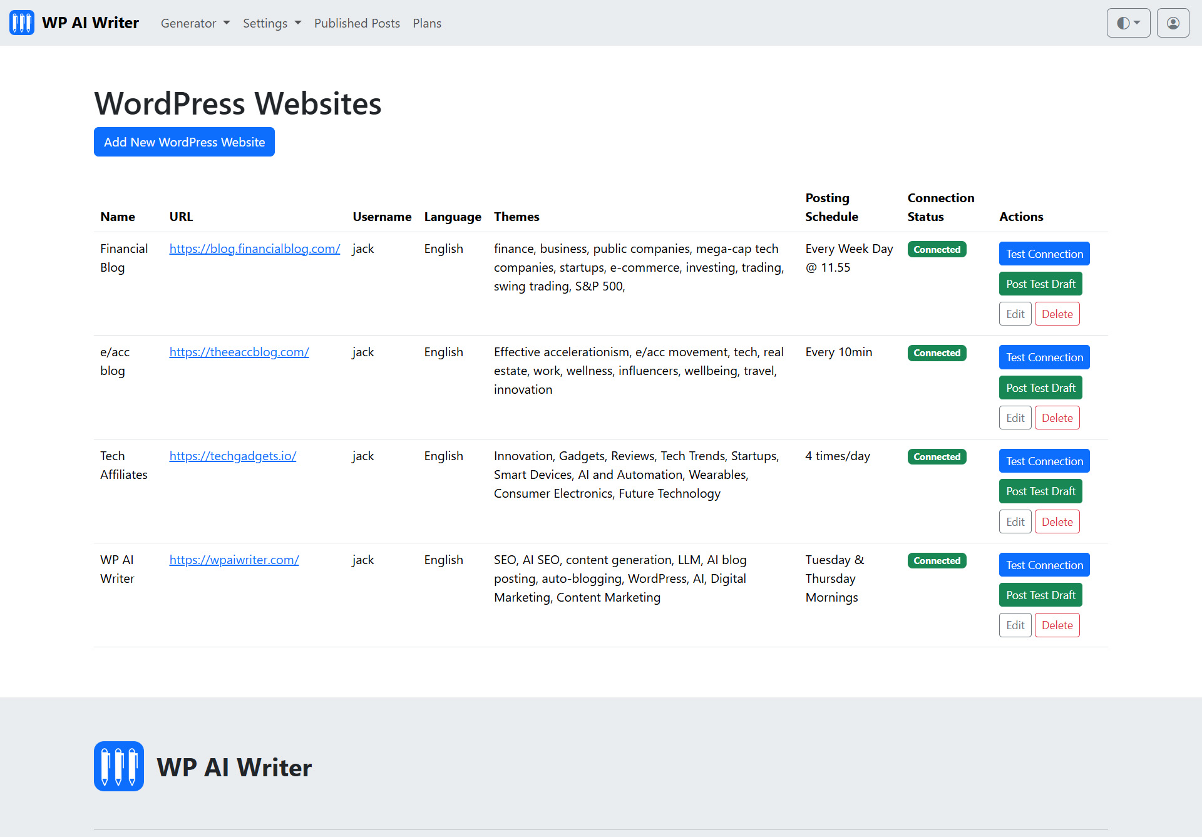Navigate to Published Posts
1202x837 pixels.
(357, 23)
